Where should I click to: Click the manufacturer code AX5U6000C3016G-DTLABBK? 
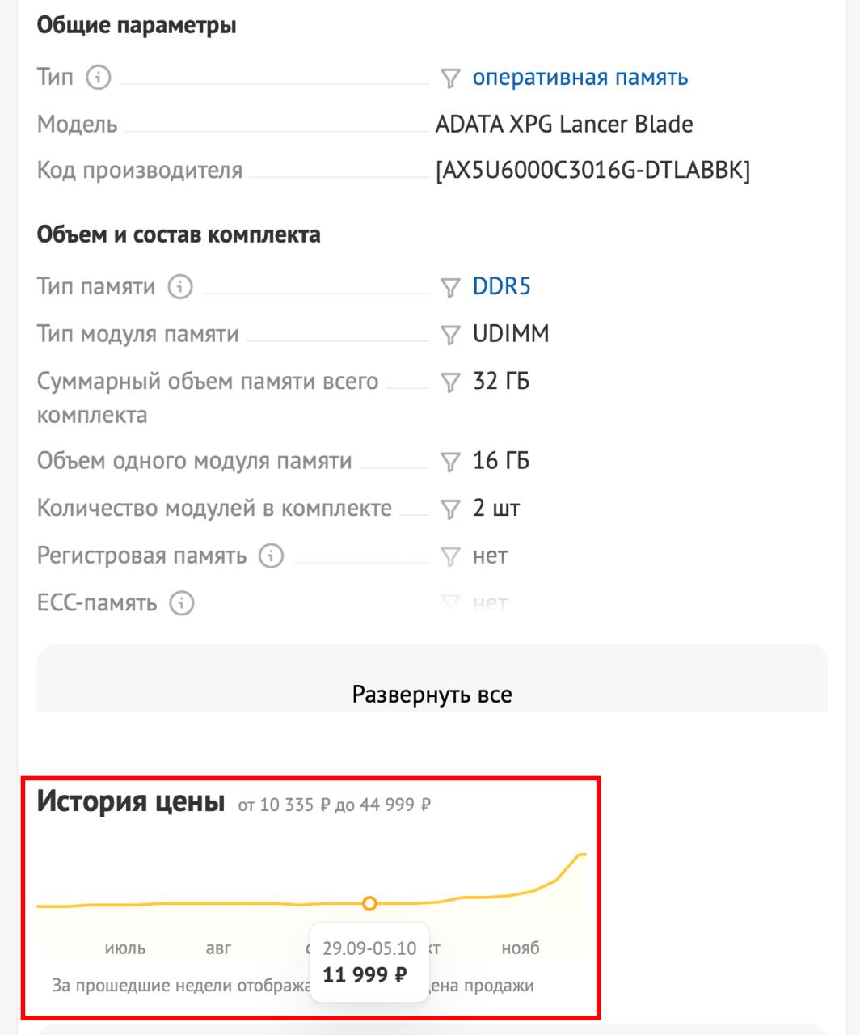[x=592, y=171]
